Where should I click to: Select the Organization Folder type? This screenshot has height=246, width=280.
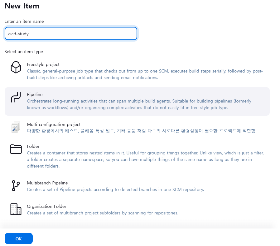(46, 206)
